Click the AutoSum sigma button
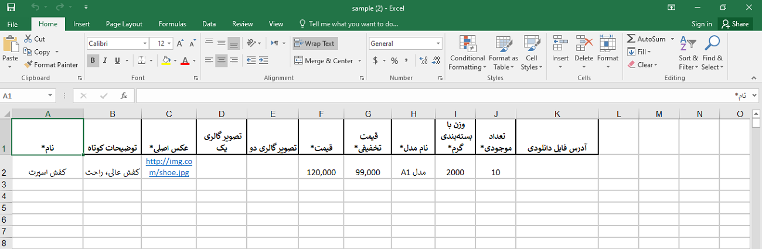The height and width of the screenshot is (249, 762). tap(647, 39)
